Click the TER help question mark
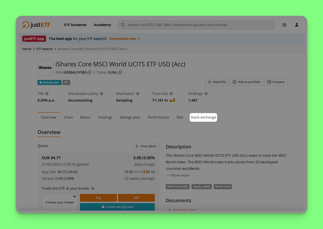This screenshot has width=323, height=229. (47, 94)
